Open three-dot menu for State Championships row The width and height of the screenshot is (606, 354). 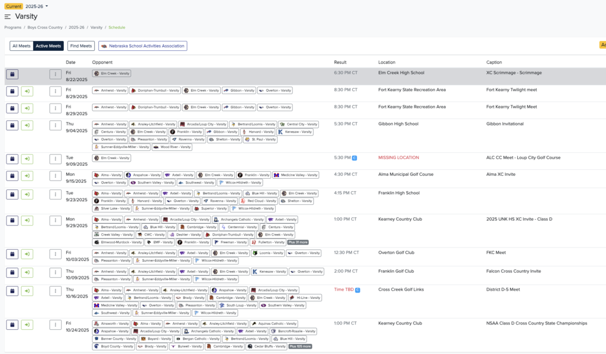coord(55,325)
